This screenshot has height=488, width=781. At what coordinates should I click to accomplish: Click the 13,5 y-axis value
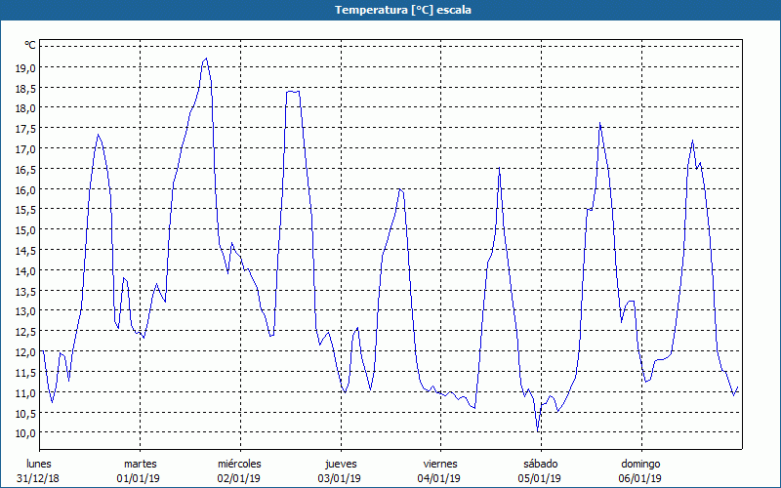point(25,291)
